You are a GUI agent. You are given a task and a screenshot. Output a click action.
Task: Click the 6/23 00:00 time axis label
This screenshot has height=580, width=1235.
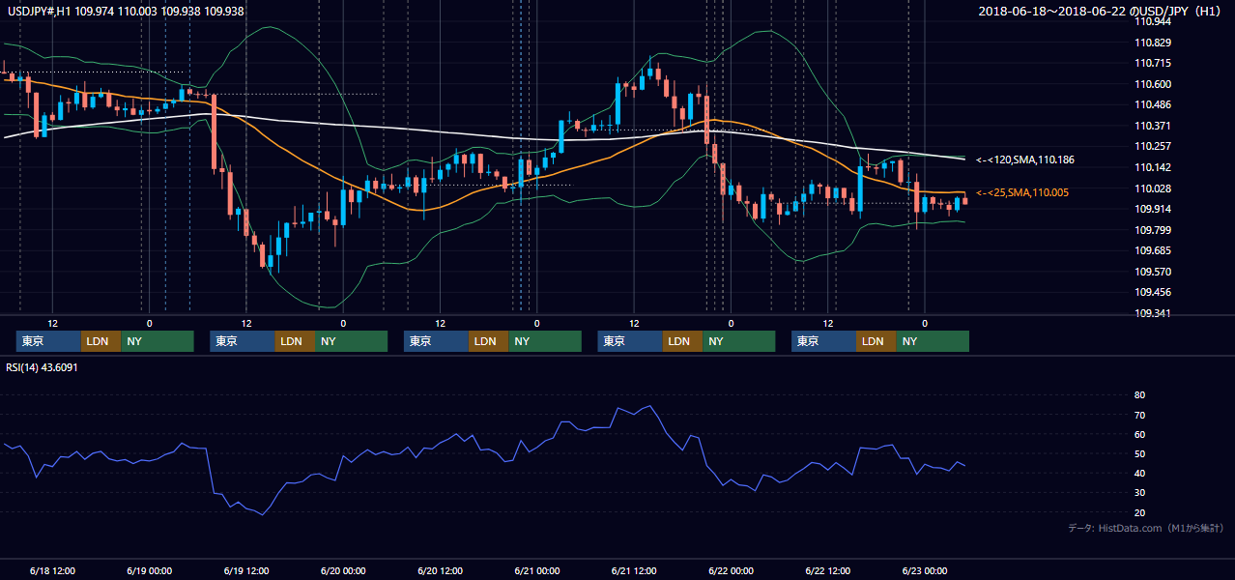tap(925, 570)
